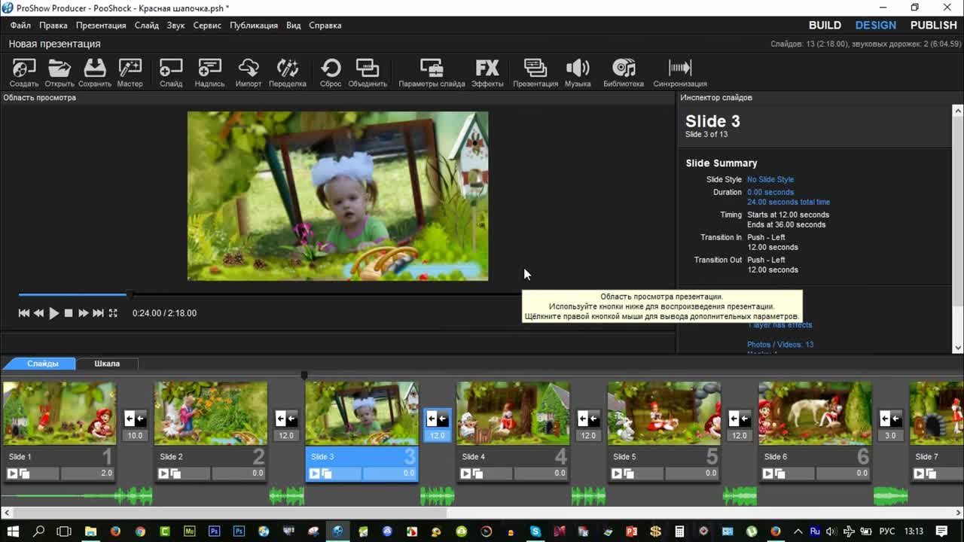The image size is (964, 542).
Task: Switch to PUBLISH workspace
Action: coord(934,26)
